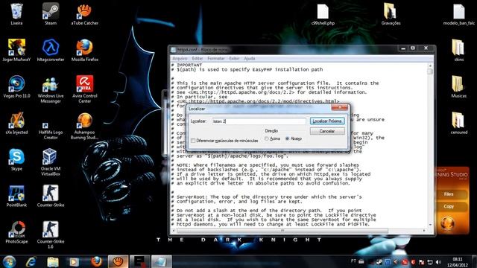Close the Localizar dialog
Screen dimensions: 477x268
340,107
